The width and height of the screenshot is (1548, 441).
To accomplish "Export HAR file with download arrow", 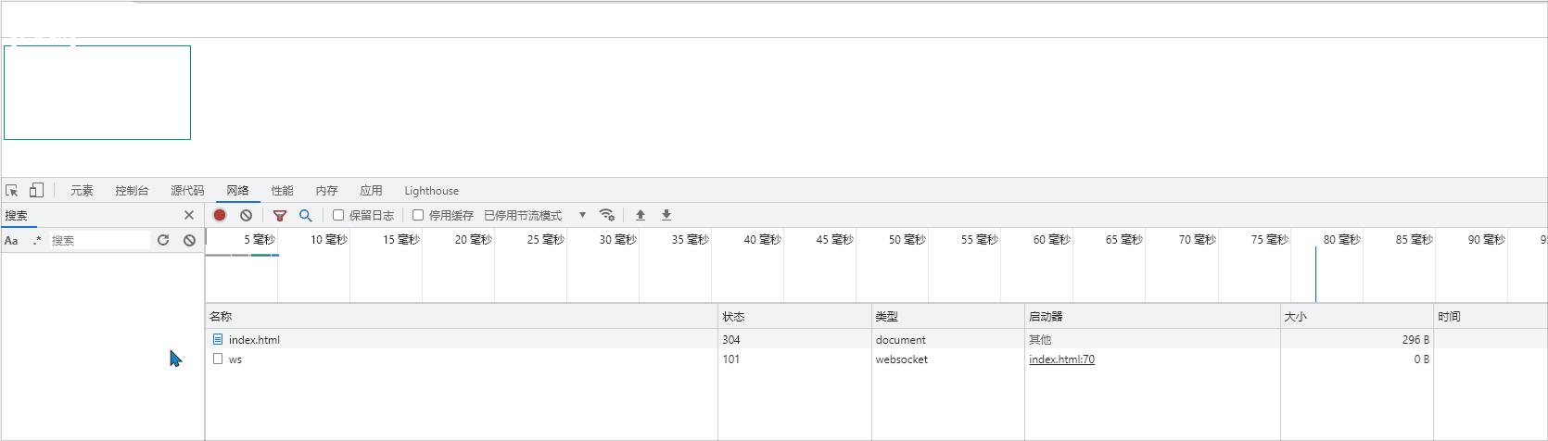I will point(666,215).
